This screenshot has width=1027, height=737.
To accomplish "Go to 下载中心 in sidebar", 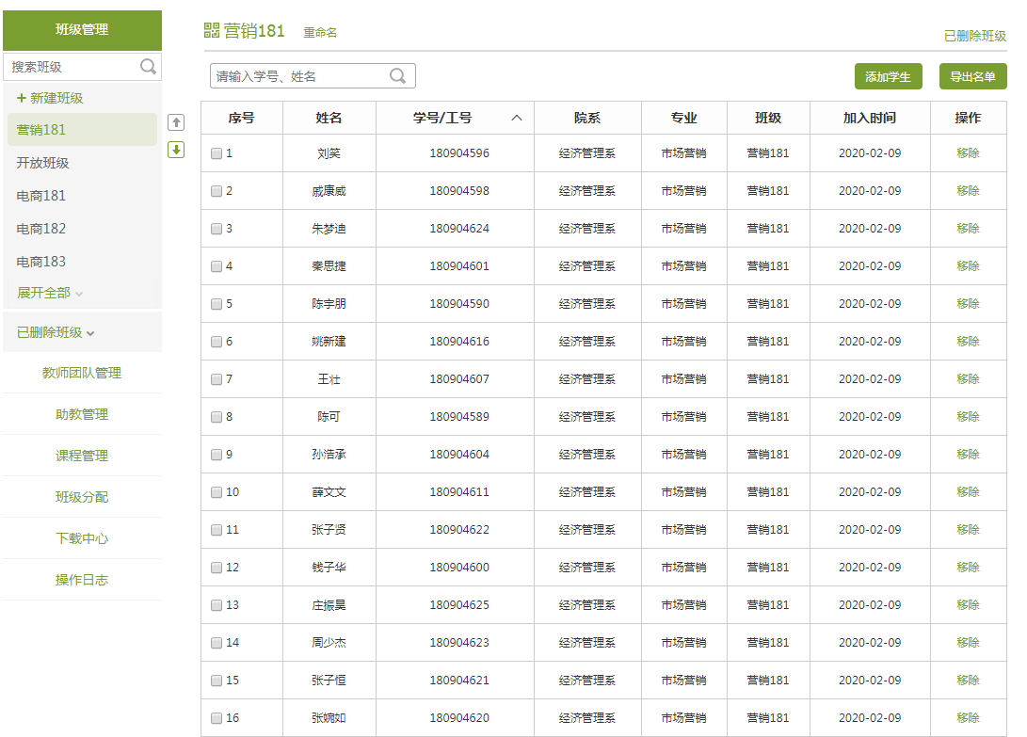I will (82, 538).
